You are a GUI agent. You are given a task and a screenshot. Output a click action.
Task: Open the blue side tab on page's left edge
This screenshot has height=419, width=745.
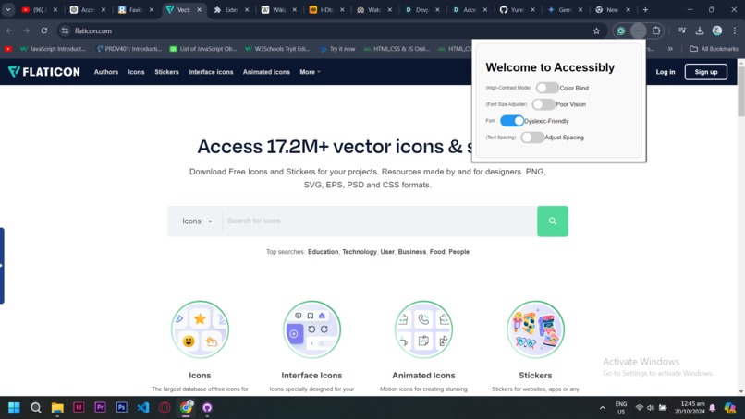pos(2,266)
